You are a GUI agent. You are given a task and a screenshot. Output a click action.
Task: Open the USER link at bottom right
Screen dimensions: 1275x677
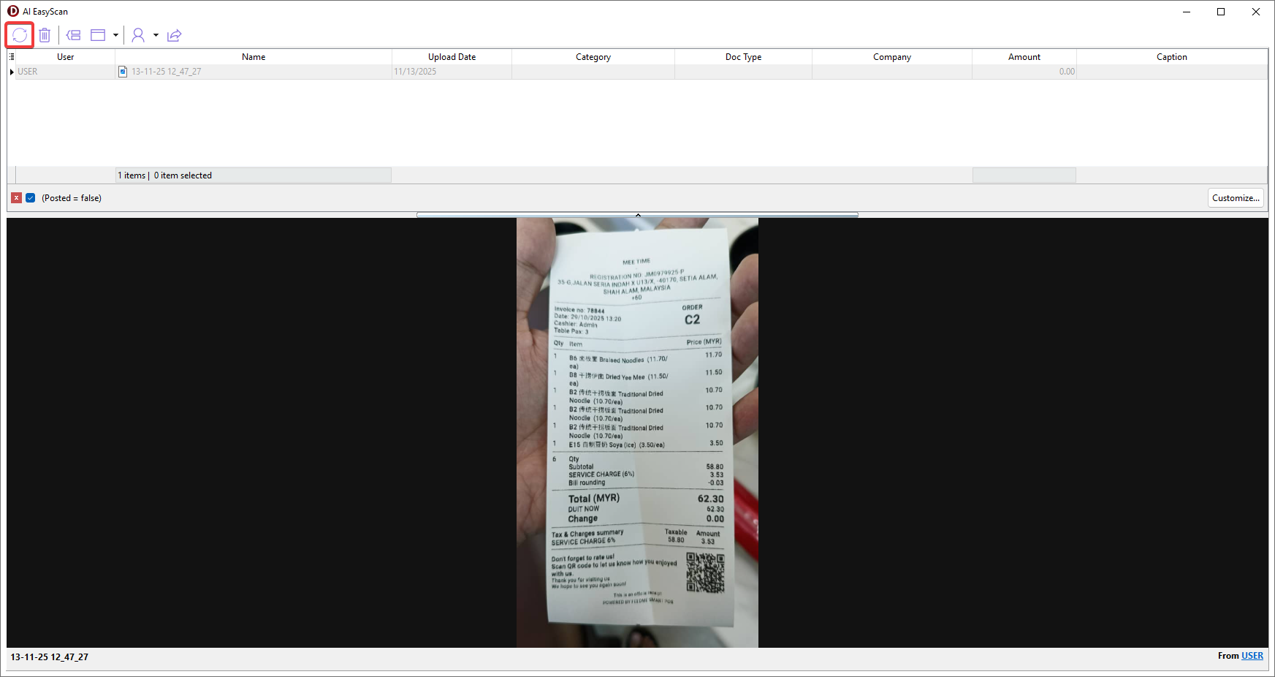point(1252,656)
